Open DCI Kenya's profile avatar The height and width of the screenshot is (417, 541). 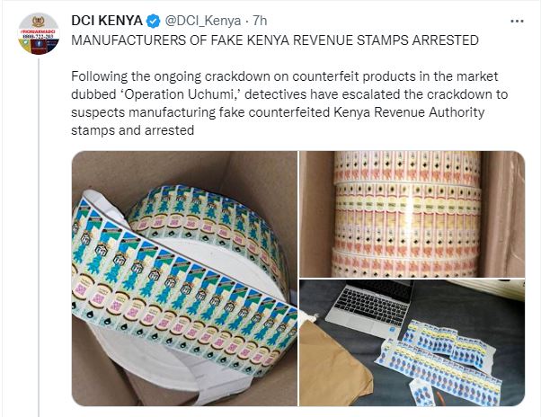(x=39, y=34)
